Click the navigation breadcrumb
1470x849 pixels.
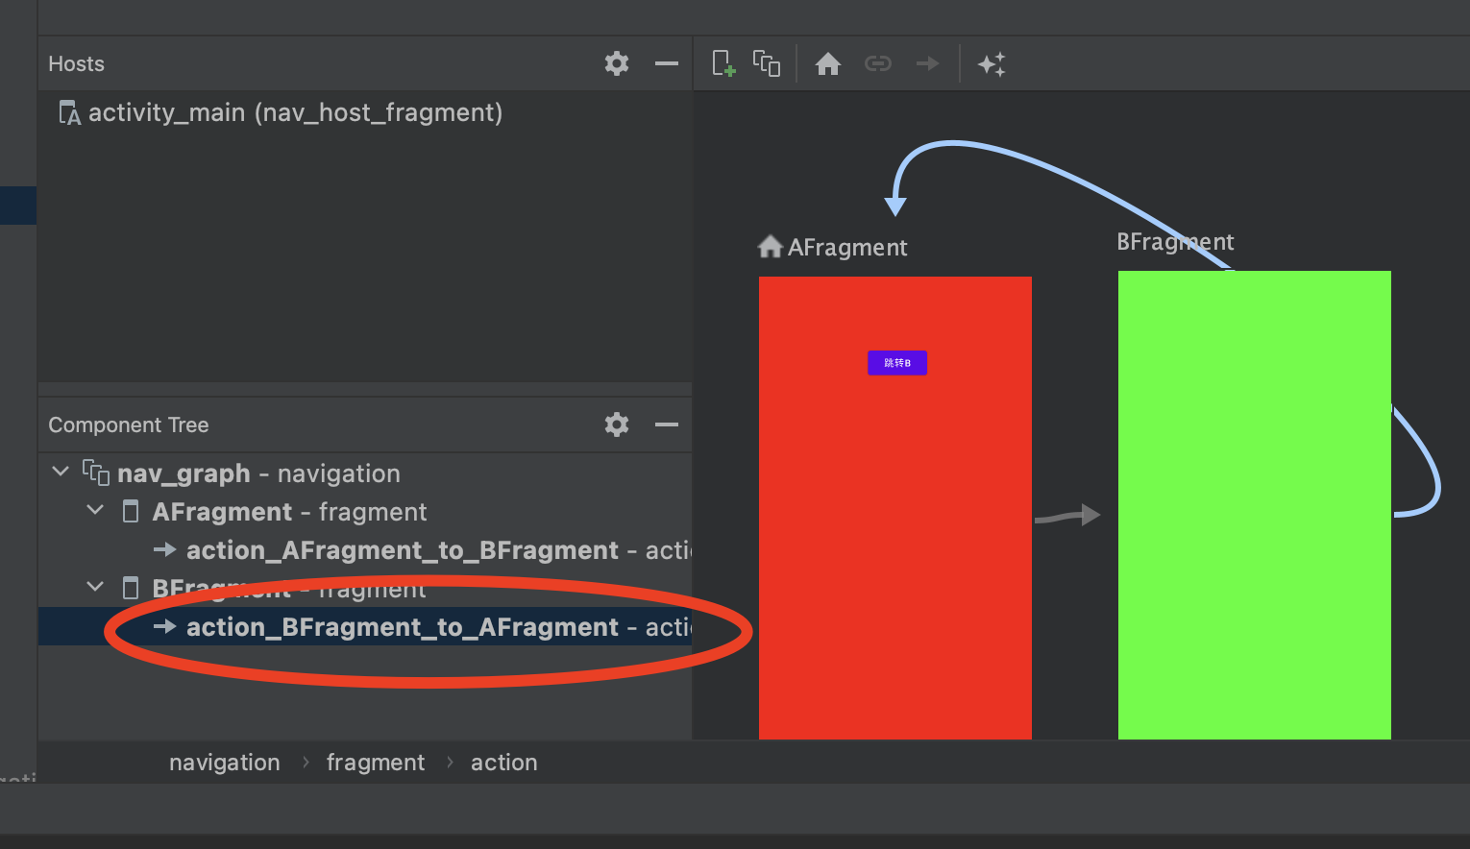click(225, 763)
